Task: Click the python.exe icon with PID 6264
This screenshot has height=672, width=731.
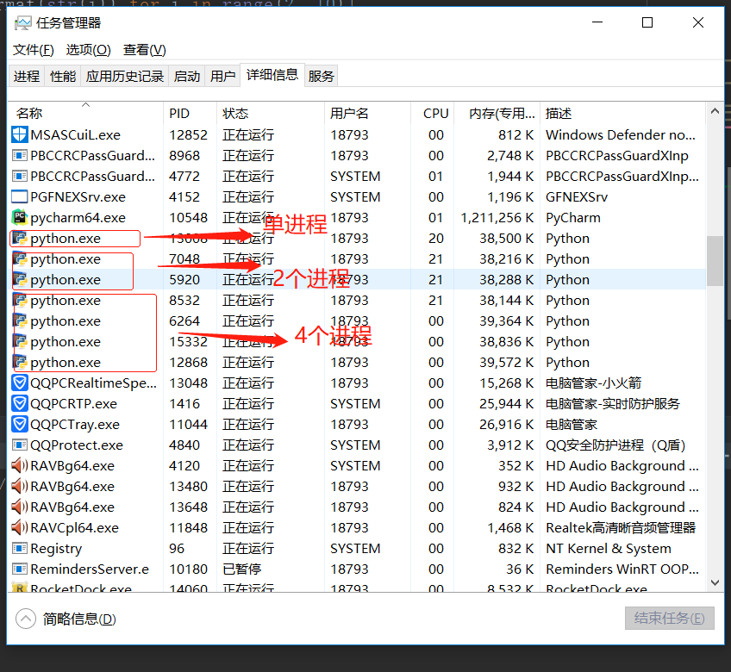Action: pyautogui.click(x=20, y=320)
